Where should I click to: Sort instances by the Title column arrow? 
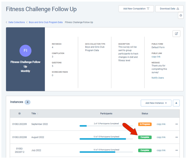tap(38, 114)
